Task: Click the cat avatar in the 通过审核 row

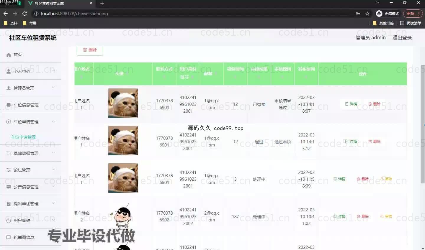Action: click(x=123, y=141)
